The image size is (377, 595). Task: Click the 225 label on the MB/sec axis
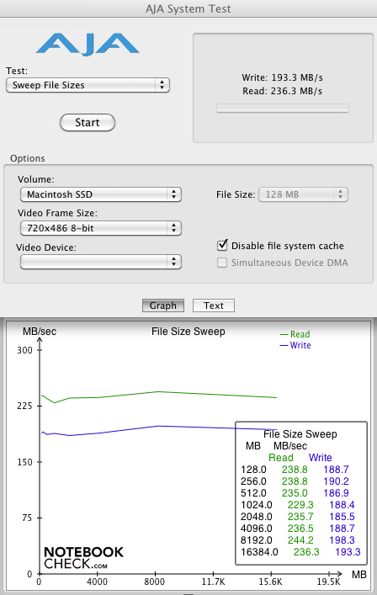pos(24,406)
